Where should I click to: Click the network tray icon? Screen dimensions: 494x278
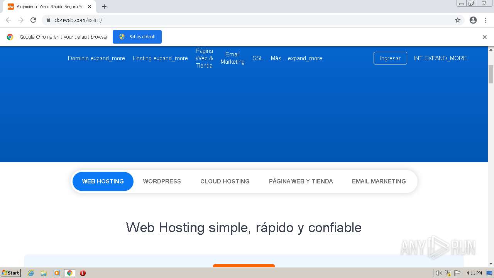click(x=448, y=273)
